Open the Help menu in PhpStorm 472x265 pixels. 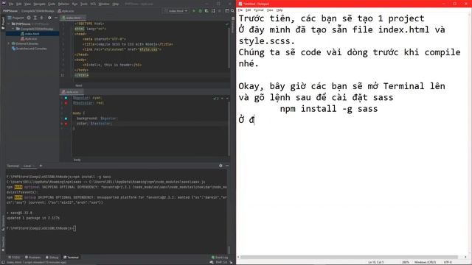(x=116, y=4)
